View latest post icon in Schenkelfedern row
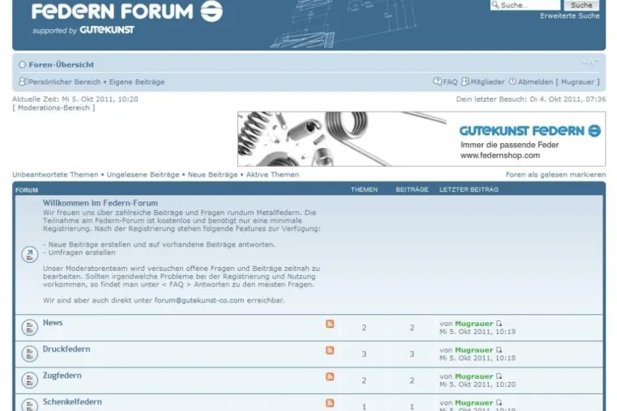The height and width of the screenshot is (411, 617). (x=499, y=402)
